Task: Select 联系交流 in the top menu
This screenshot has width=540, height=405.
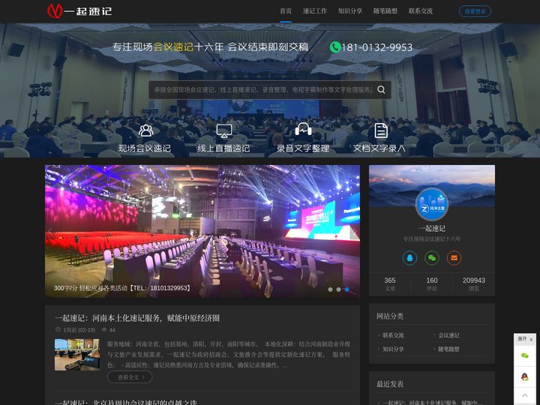Action: [x=421, y=11]
